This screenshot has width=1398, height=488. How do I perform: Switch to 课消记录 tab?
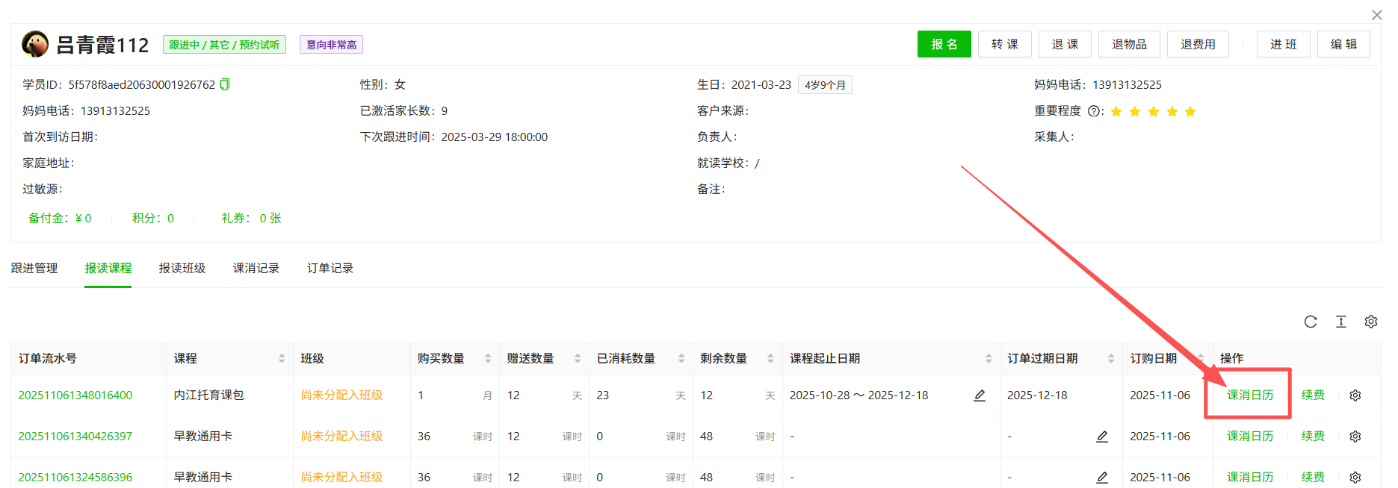pos(256,268)
